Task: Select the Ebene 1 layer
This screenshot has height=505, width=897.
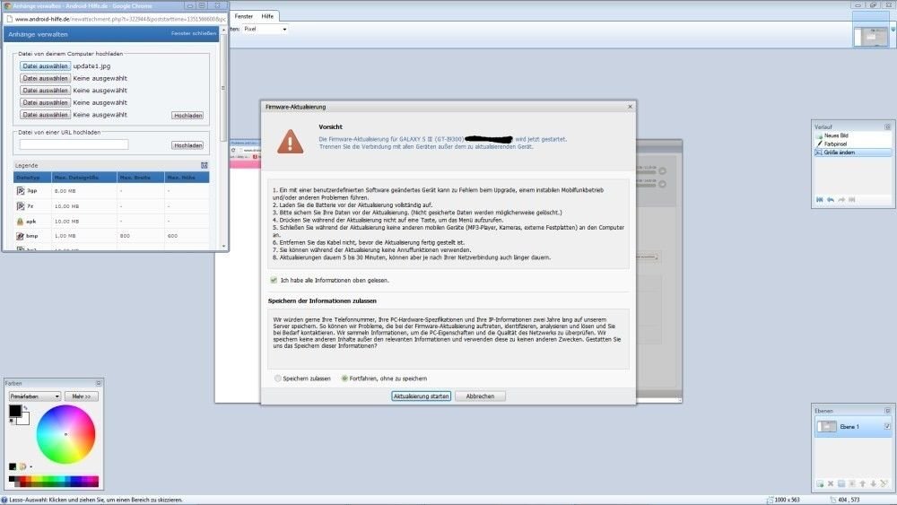Action: pyautogui.click(x=852, y=427)
